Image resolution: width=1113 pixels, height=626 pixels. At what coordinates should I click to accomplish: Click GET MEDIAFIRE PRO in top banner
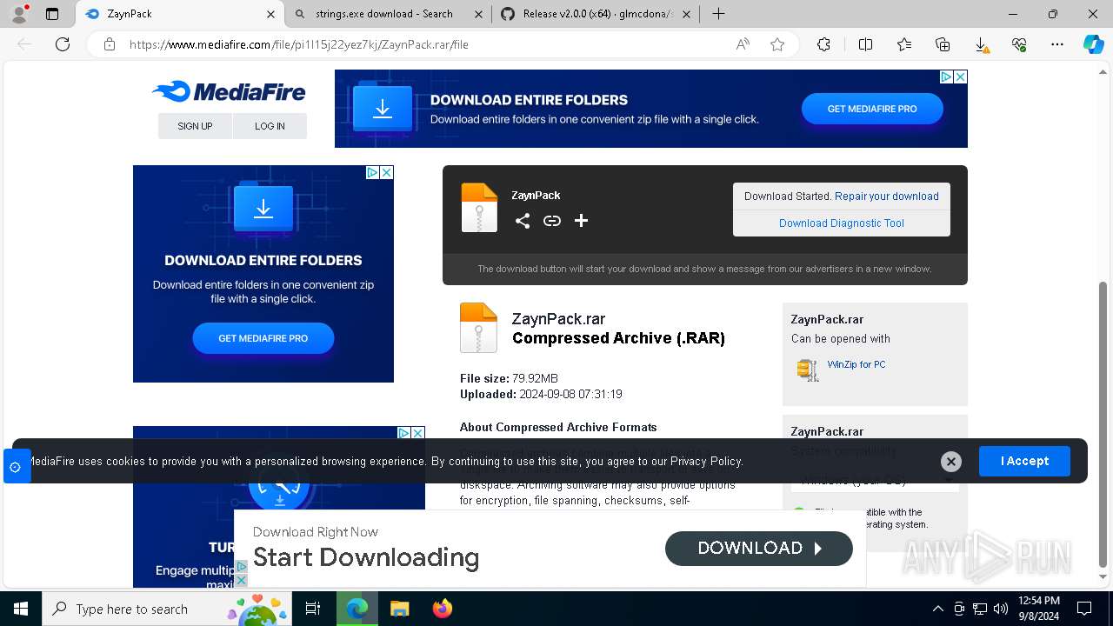coord(872,109)
